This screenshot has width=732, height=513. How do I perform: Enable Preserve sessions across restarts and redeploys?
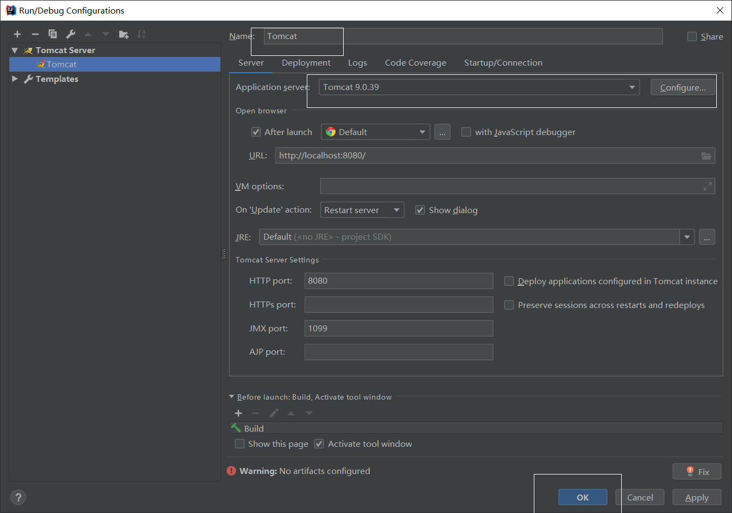[x=509, y=305]
